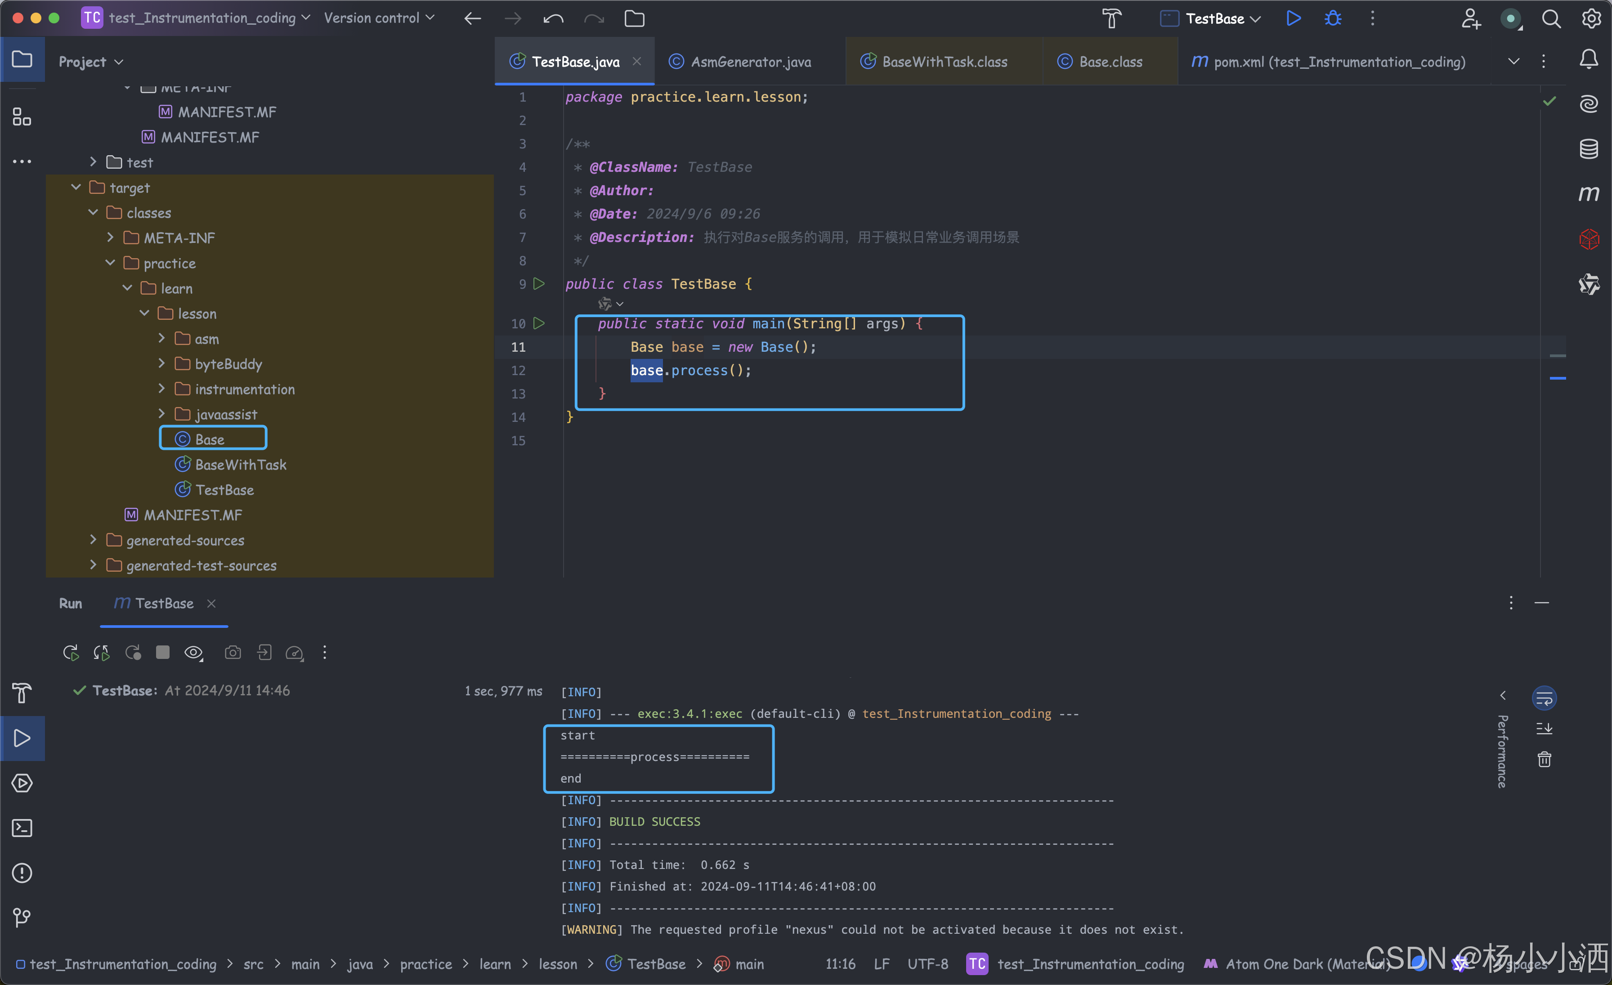Stop the running process in Run panel
This screenshot has width=1612, height=985.
point(163,652)
